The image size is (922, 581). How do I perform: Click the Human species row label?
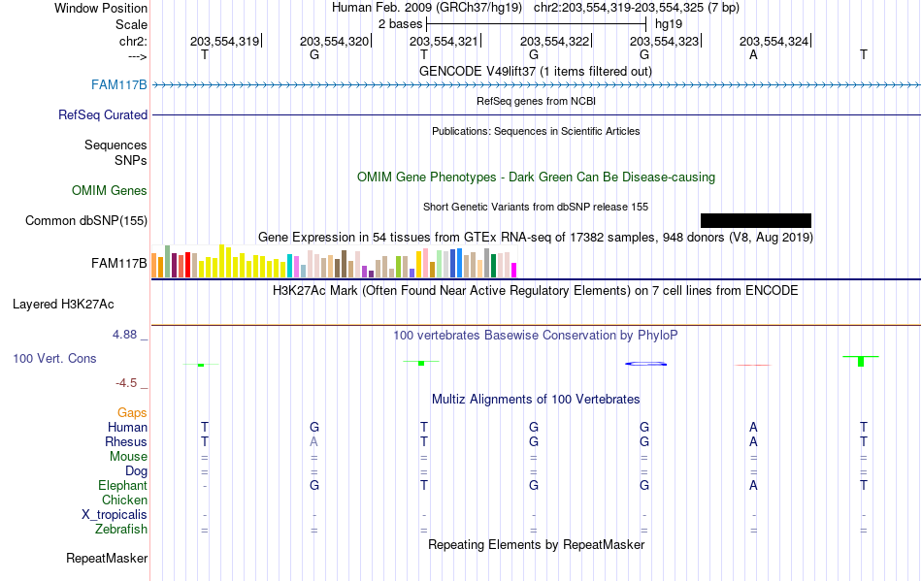point(127,428)
